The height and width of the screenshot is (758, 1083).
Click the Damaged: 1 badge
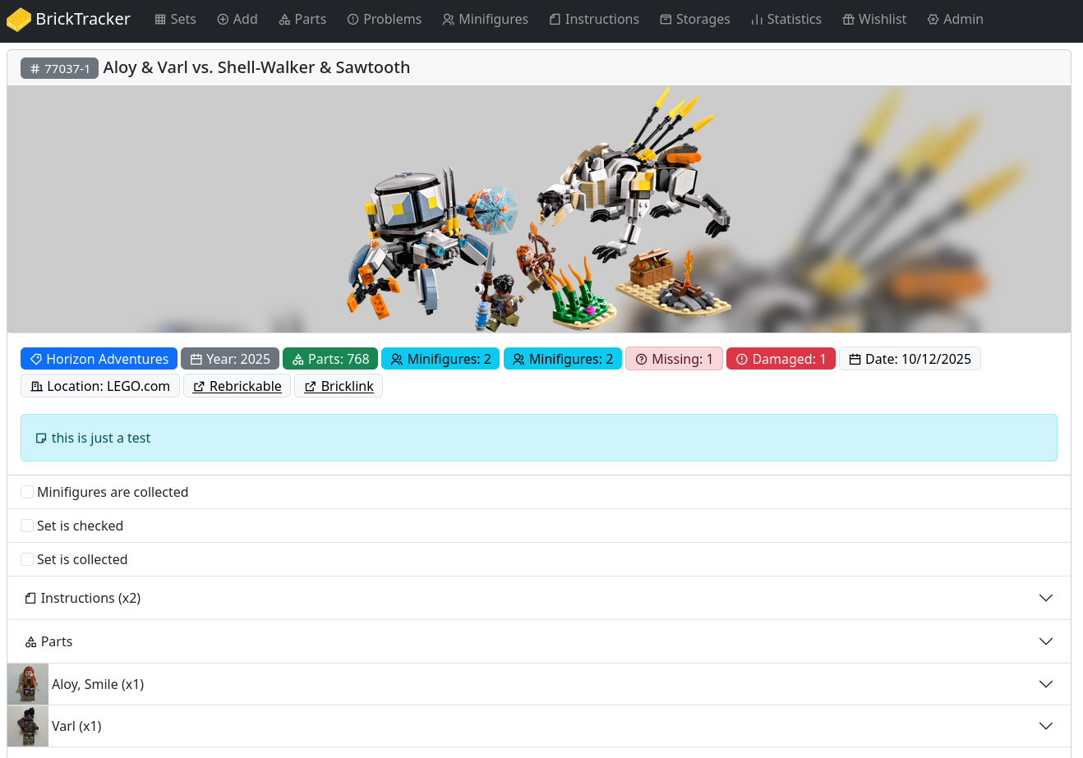pyautogui.click(x=781, y=359)
